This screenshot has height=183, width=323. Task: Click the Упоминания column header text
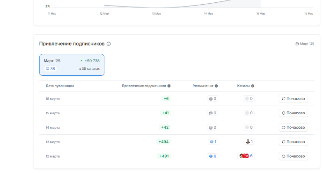(203, 86)
